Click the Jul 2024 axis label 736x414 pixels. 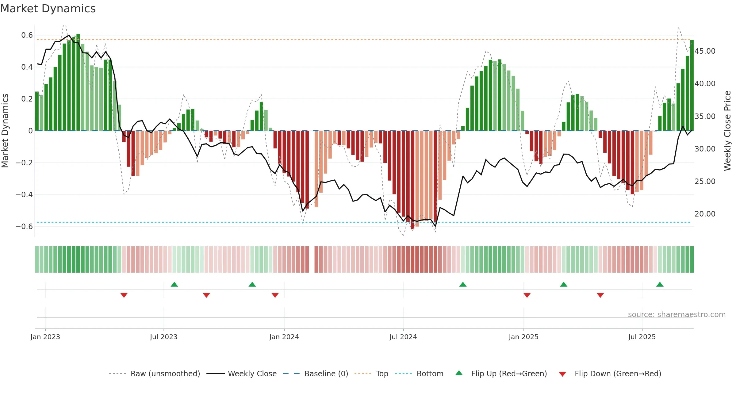[x=403, y=337]
